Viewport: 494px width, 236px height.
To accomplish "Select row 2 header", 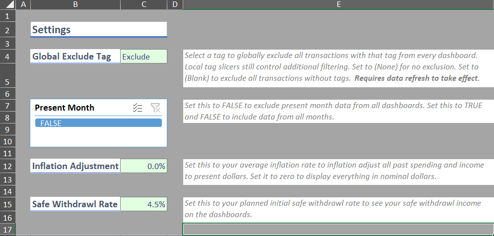I will pyautogui.click(x=7, y=30).
